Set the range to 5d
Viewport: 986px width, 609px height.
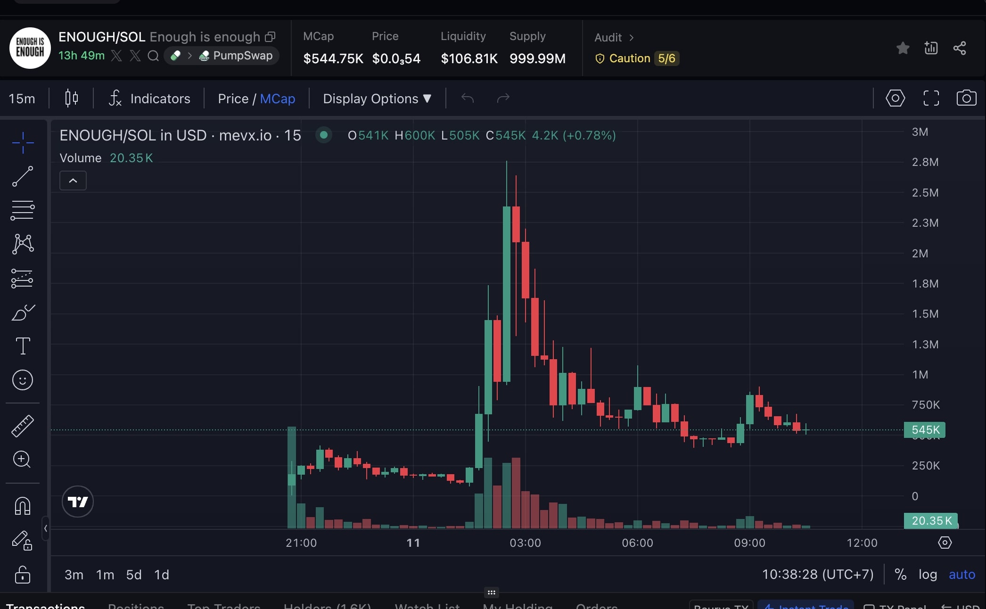134,575
